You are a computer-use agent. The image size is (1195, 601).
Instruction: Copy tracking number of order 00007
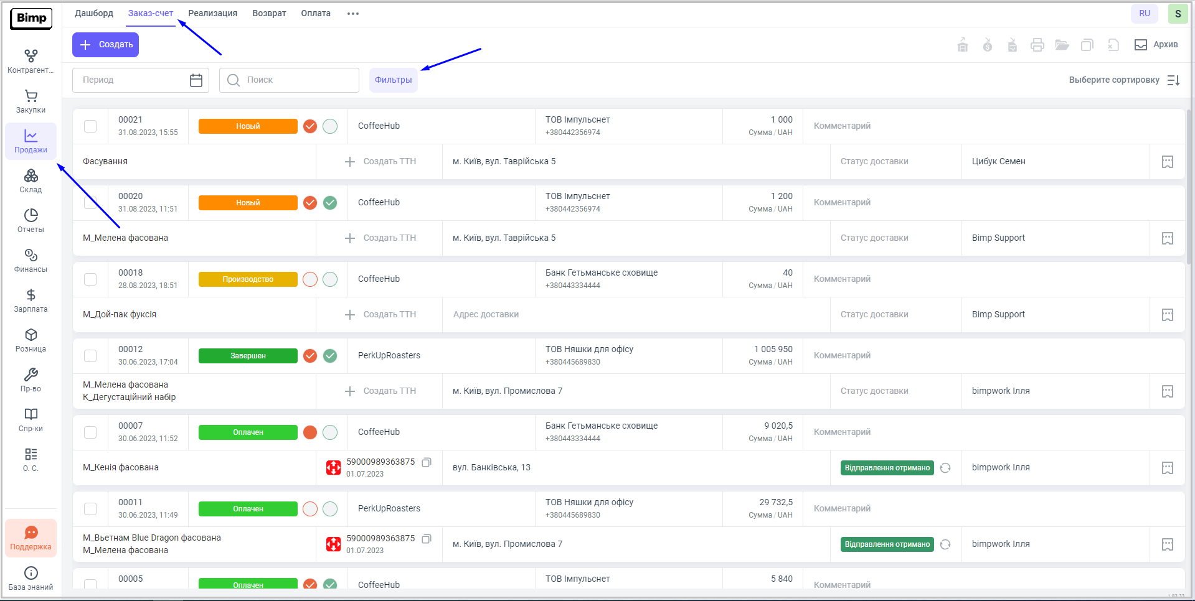pos(427,462)
